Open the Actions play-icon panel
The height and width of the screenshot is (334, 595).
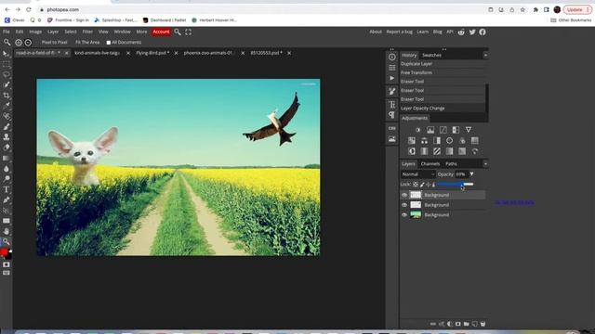[x=391, y=78]
